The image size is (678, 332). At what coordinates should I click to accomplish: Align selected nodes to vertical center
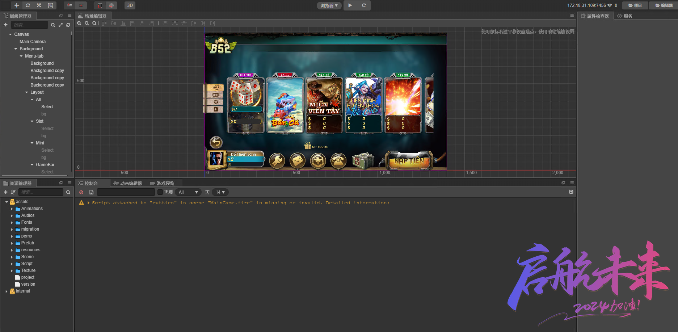click(114, 23)
